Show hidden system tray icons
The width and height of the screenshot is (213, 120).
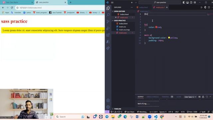pos(176,117)
